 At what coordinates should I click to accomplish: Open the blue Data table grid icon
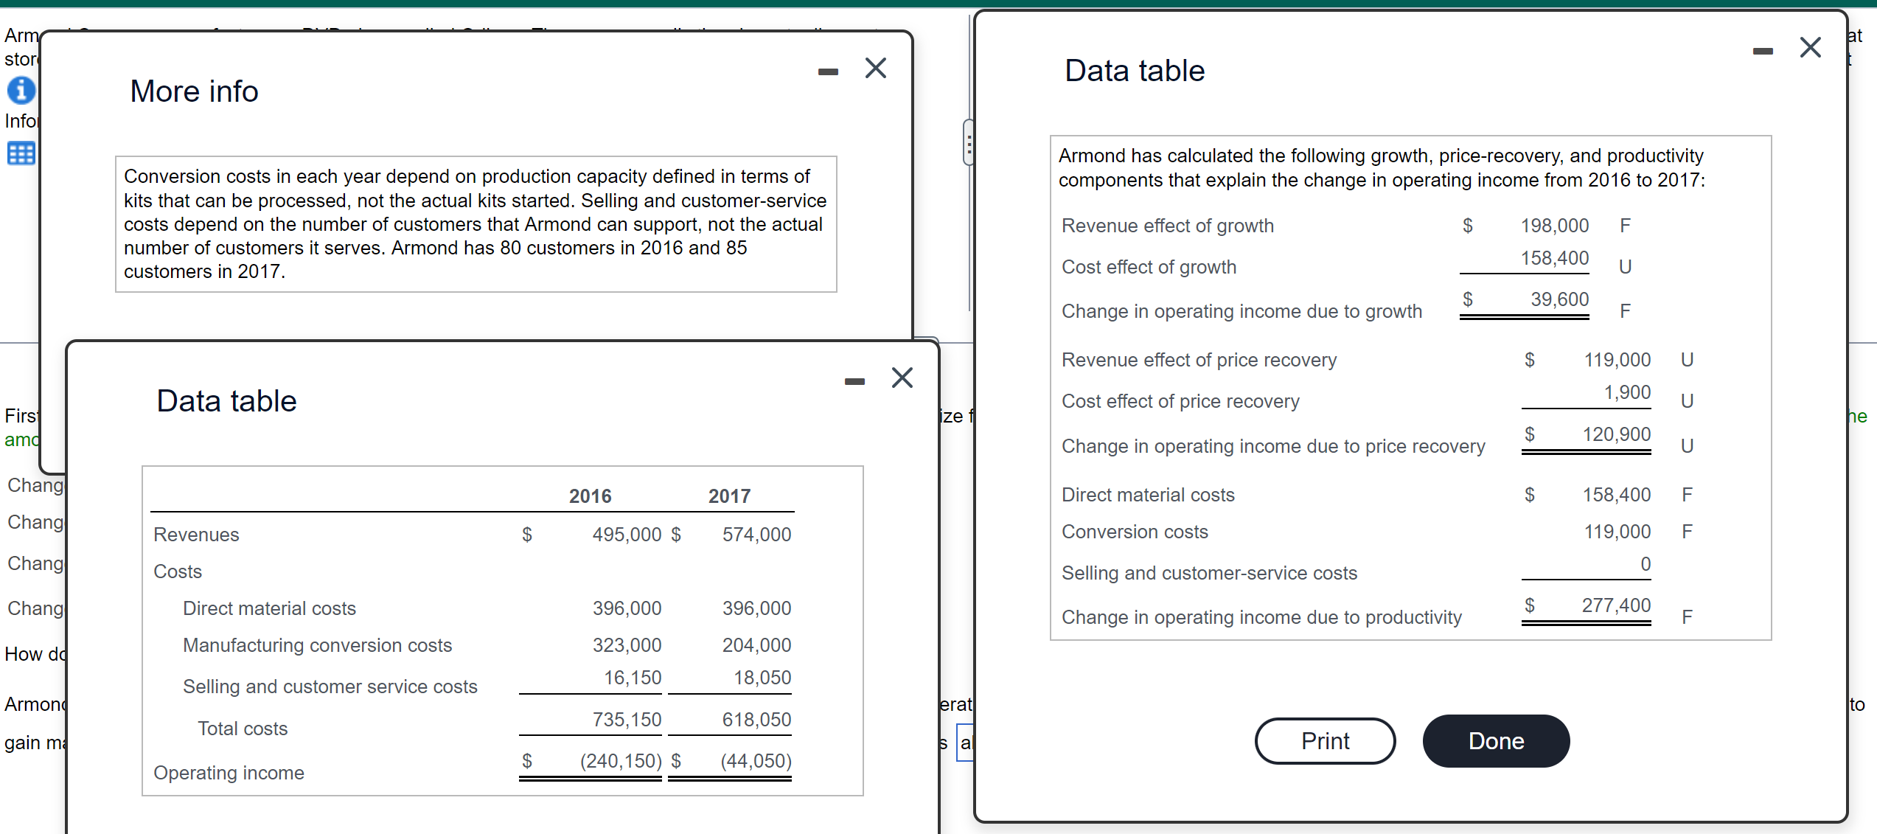pos(21,153)
